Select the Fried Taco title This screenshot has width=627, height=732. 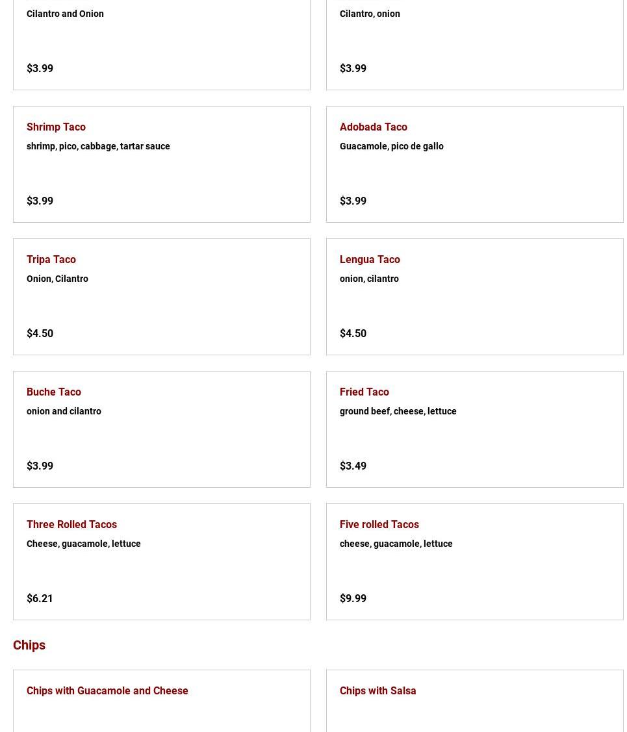click(364, 392)
